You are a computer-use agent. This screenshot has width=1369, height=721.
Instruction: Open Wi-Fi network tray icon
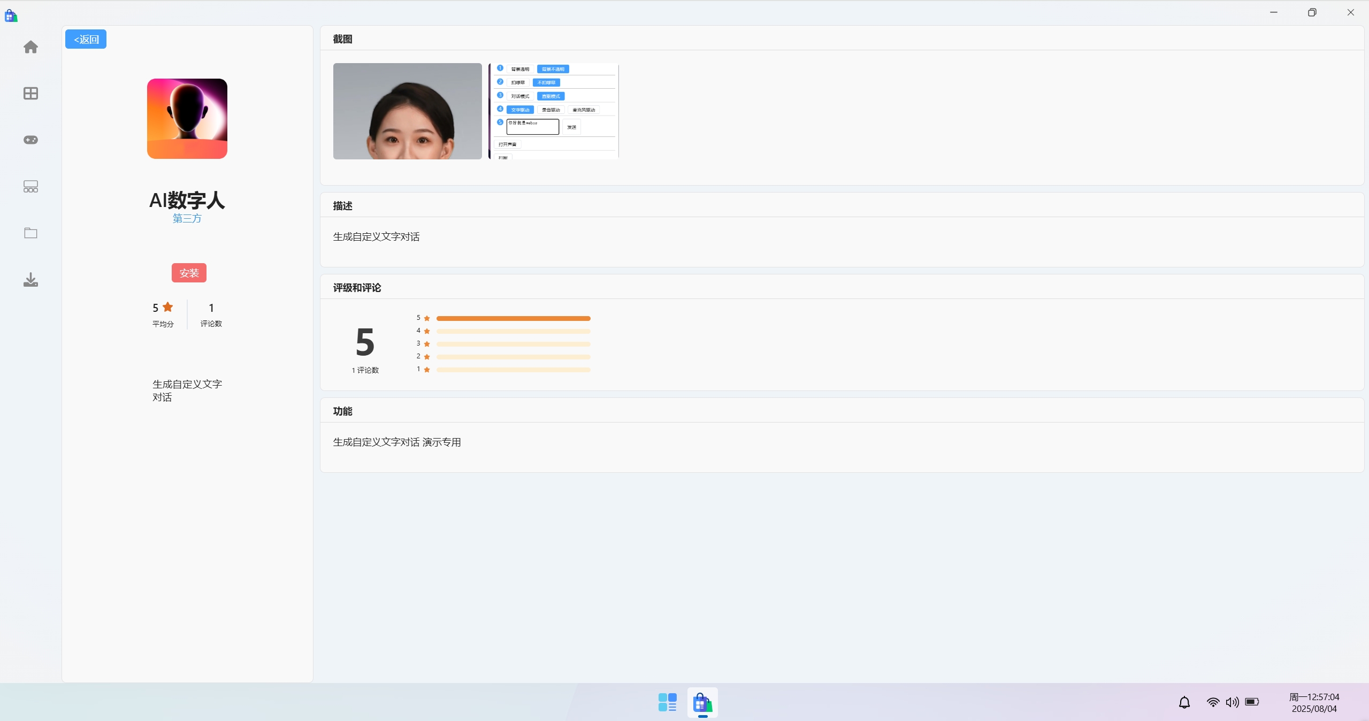pos(1213,702)
